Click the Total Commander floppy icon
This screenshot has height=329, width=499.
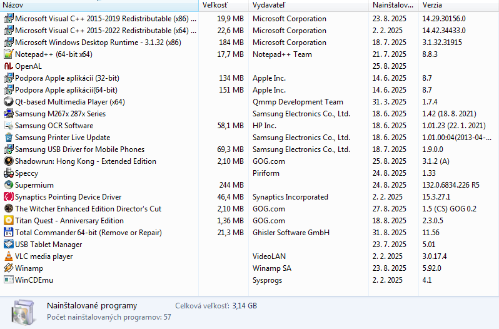(x=9, y=233)
